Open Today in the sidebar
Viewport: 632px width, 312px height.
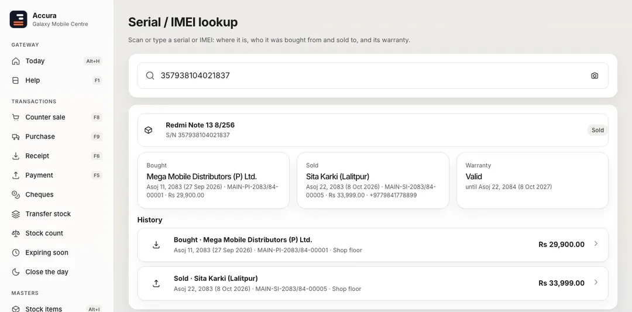click(x=57, y=61)
